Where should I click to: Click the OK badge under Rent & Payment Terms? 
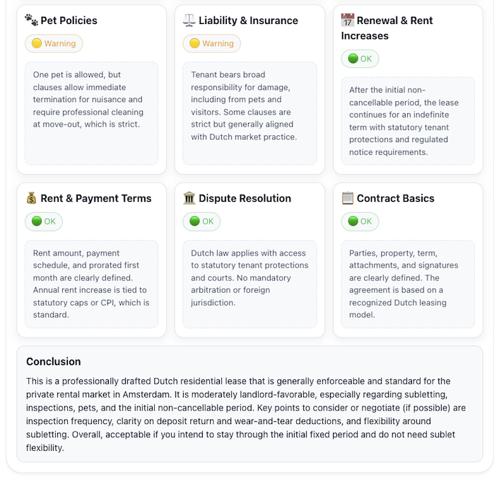(44, 222)
